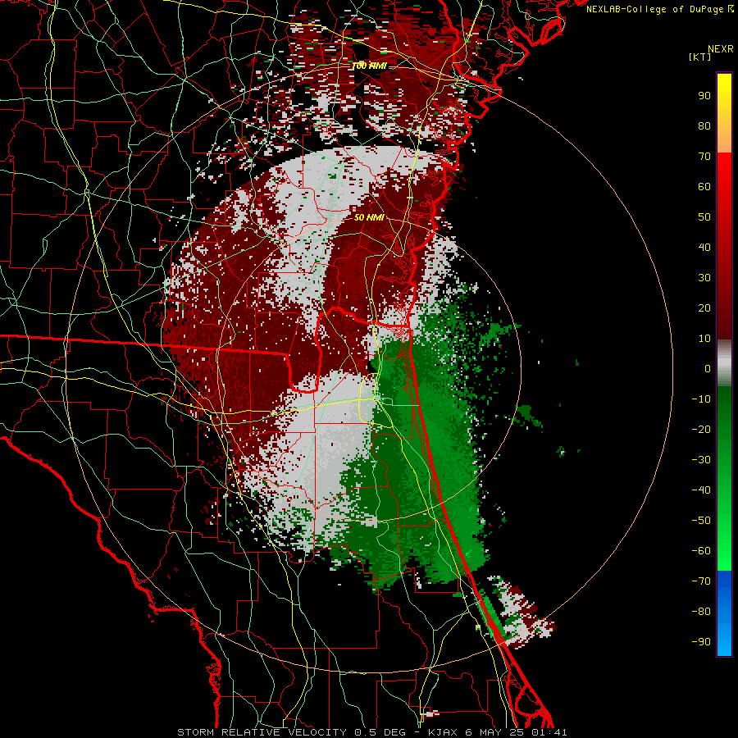Viewport: 738px width, 738px height.
Task: Click the 70 value on velocity scale
Action: click(x=704, y=157)
